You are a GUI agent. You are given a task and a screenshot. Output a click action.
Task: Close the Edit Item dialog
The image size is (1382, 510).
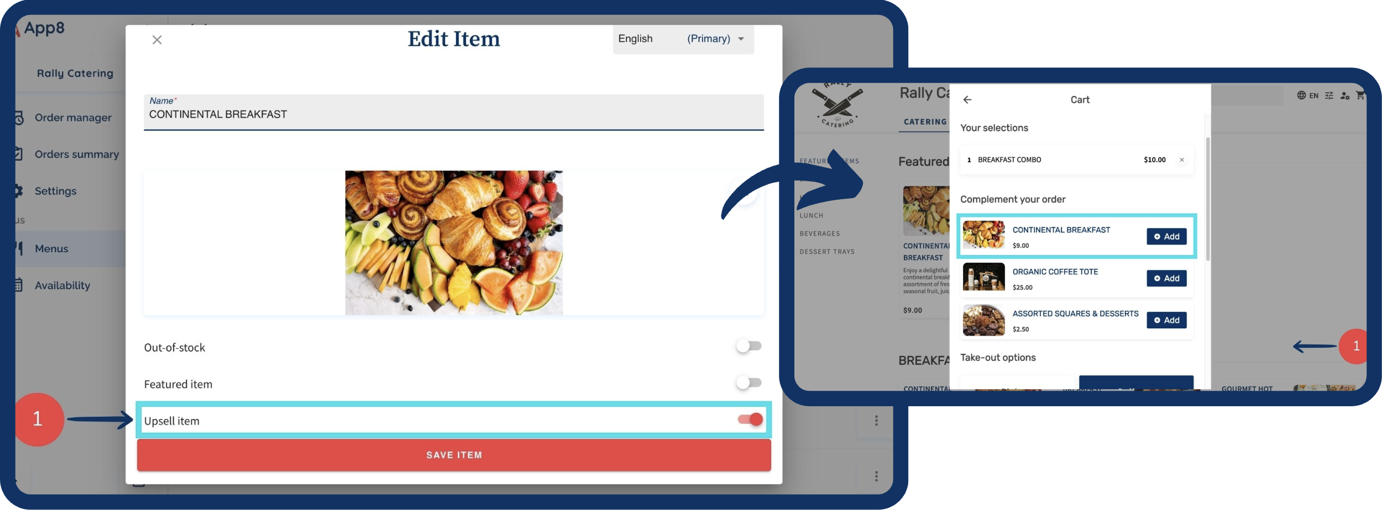tap(157, 40)
